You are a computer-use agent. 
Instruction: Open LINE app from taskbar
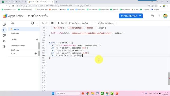tap(102, 93)
